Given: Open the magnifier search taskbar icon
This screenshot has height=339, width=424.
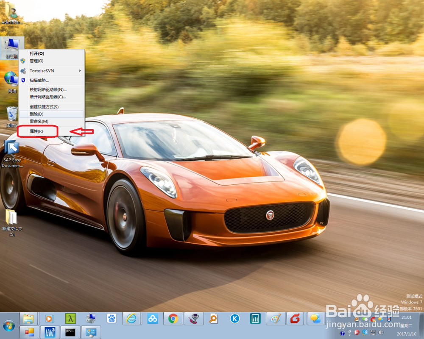Looking at the screenshot, I should point(214,319).
